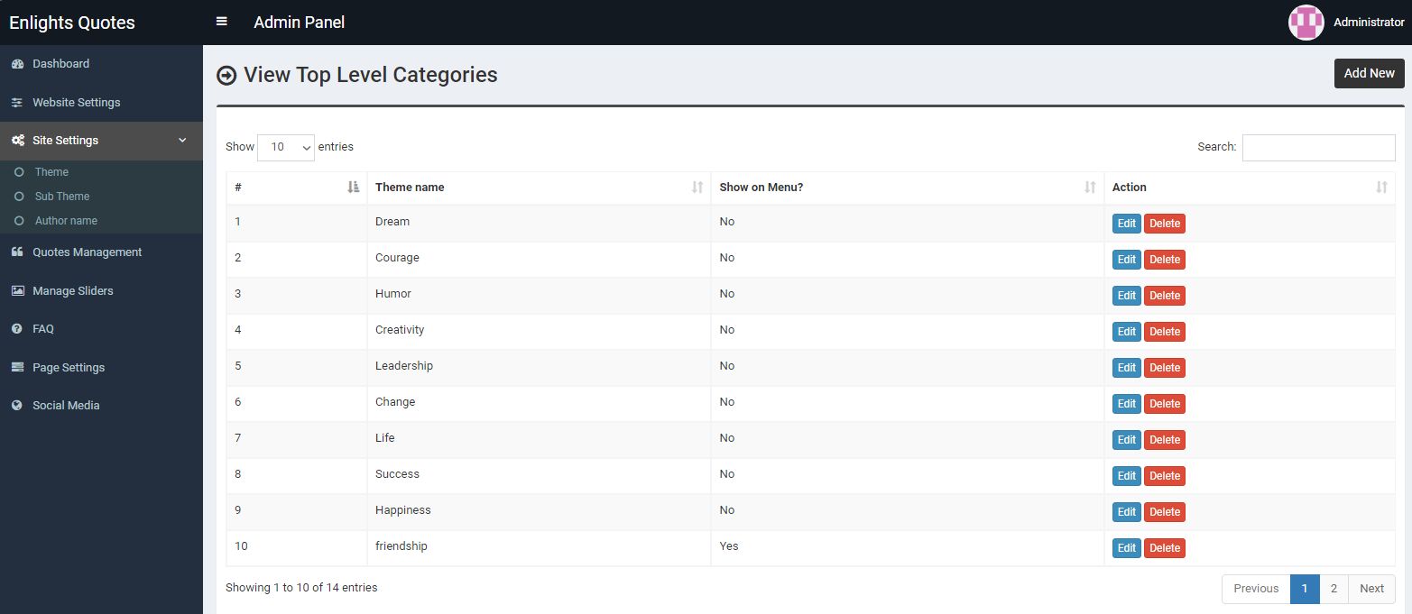The height and width of the screenshot is (614, 1412).
Task: Click the Next pagination button
Action: pos(1371,589)
